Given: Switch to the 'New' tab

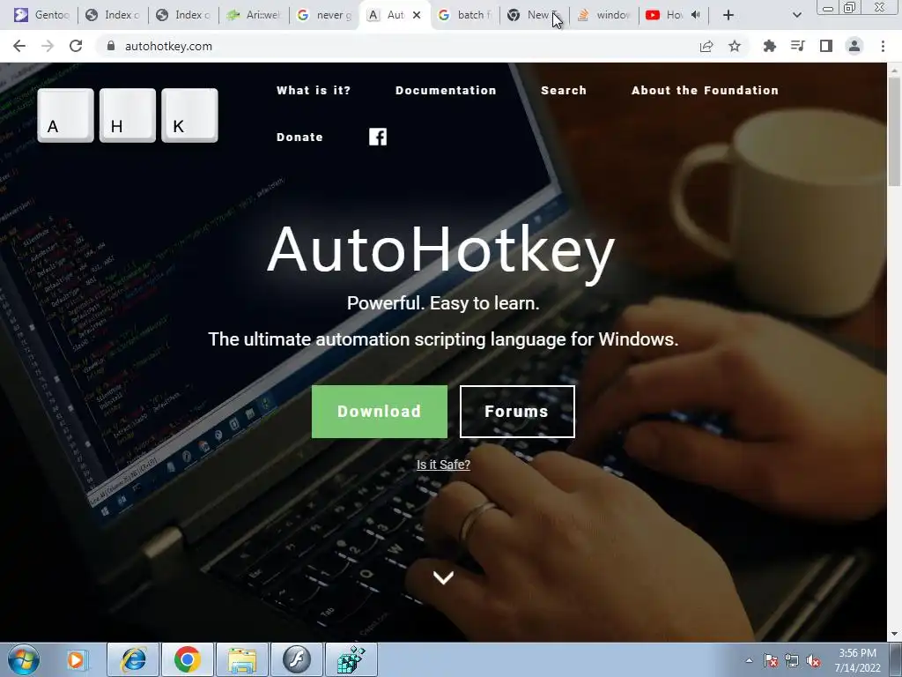Looking at the screenshot, I should pos(536,15).
